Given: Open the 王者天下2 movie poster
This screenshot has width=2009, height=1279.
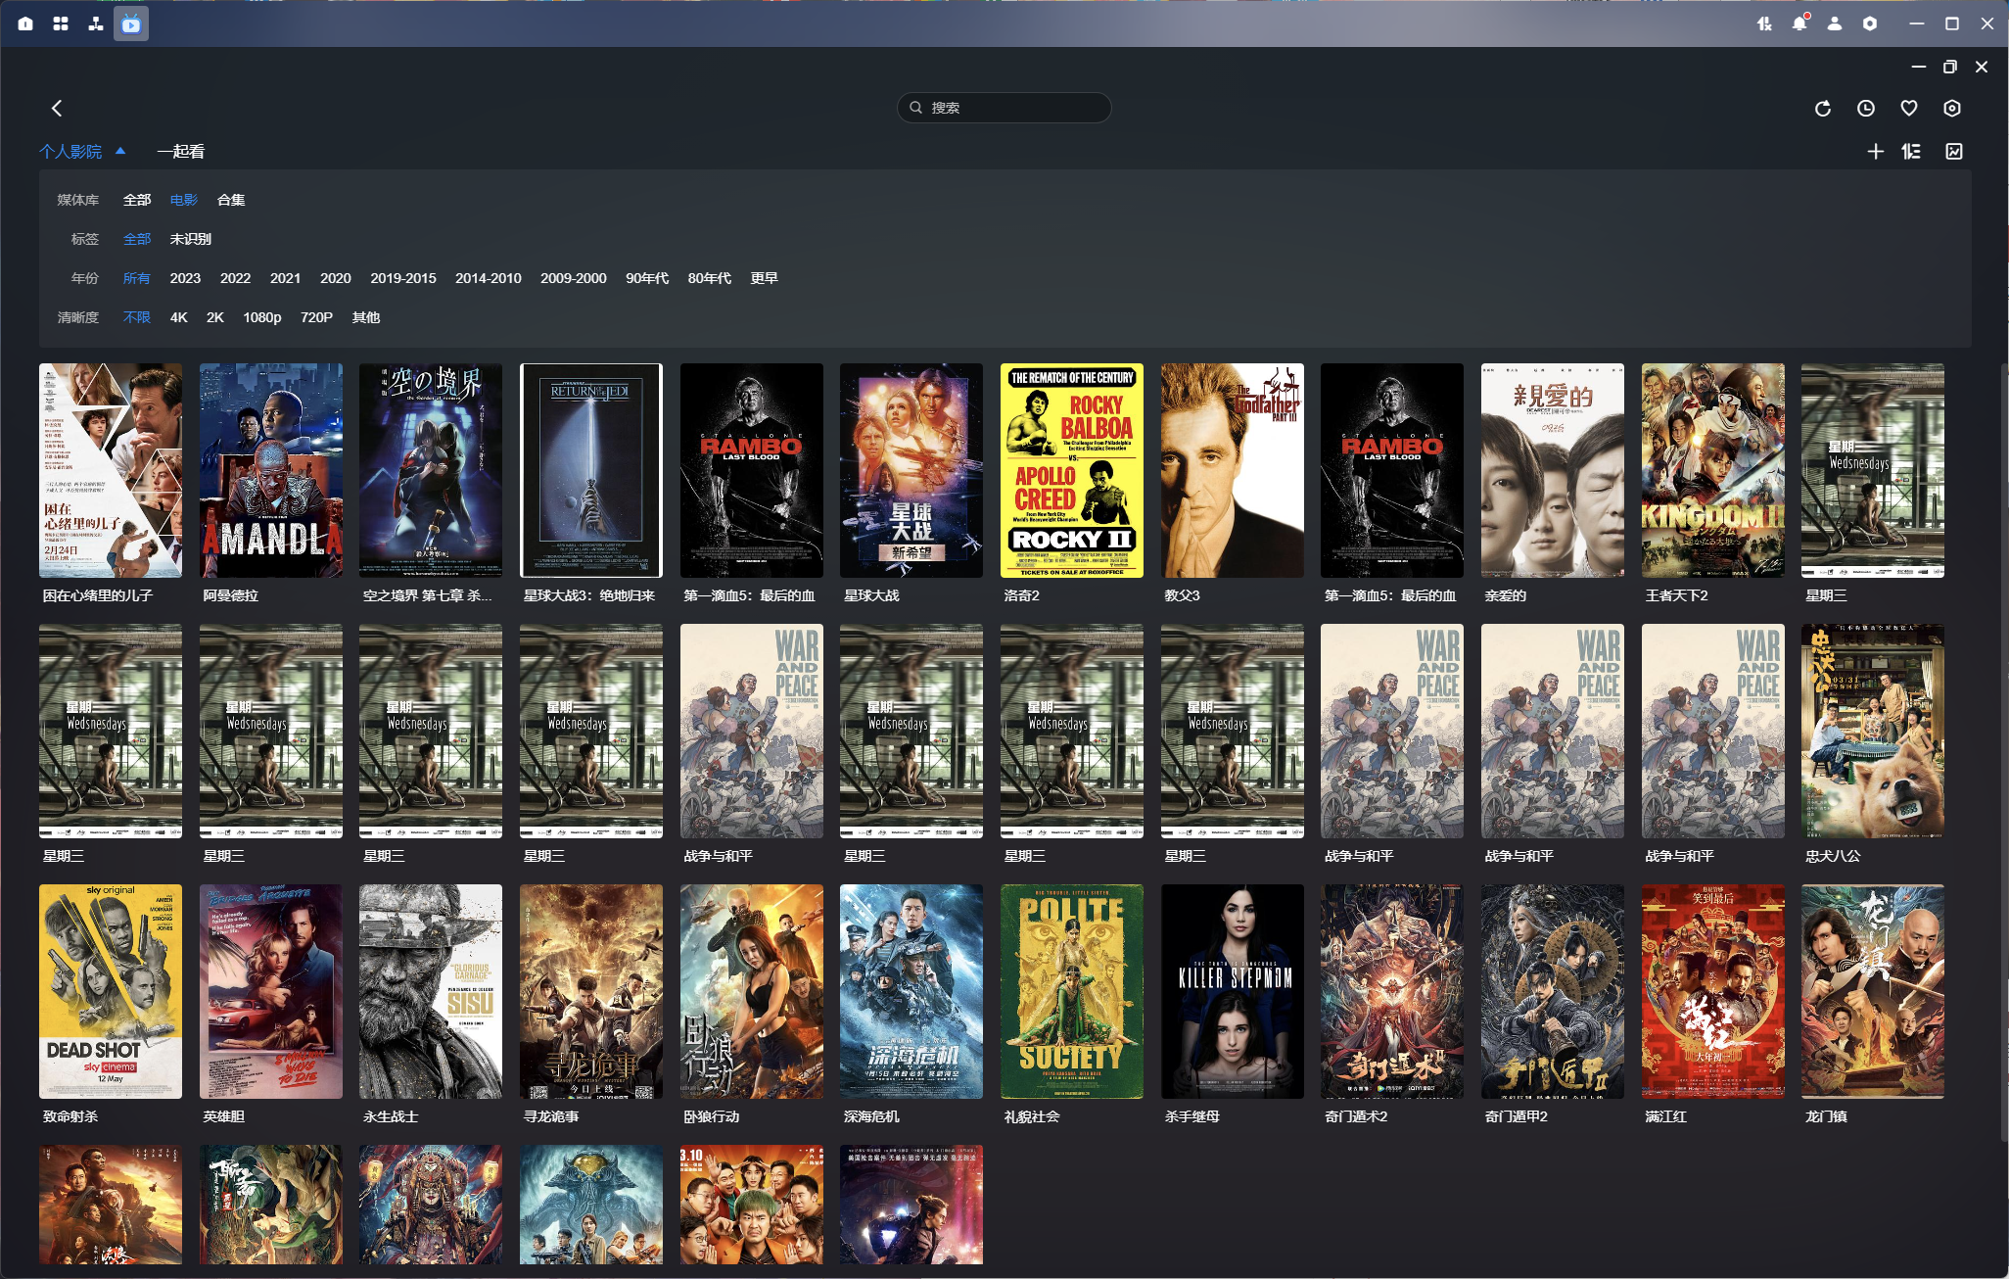Looking at the screenshot, I should pyautogui.click(x=1713, y=470).
